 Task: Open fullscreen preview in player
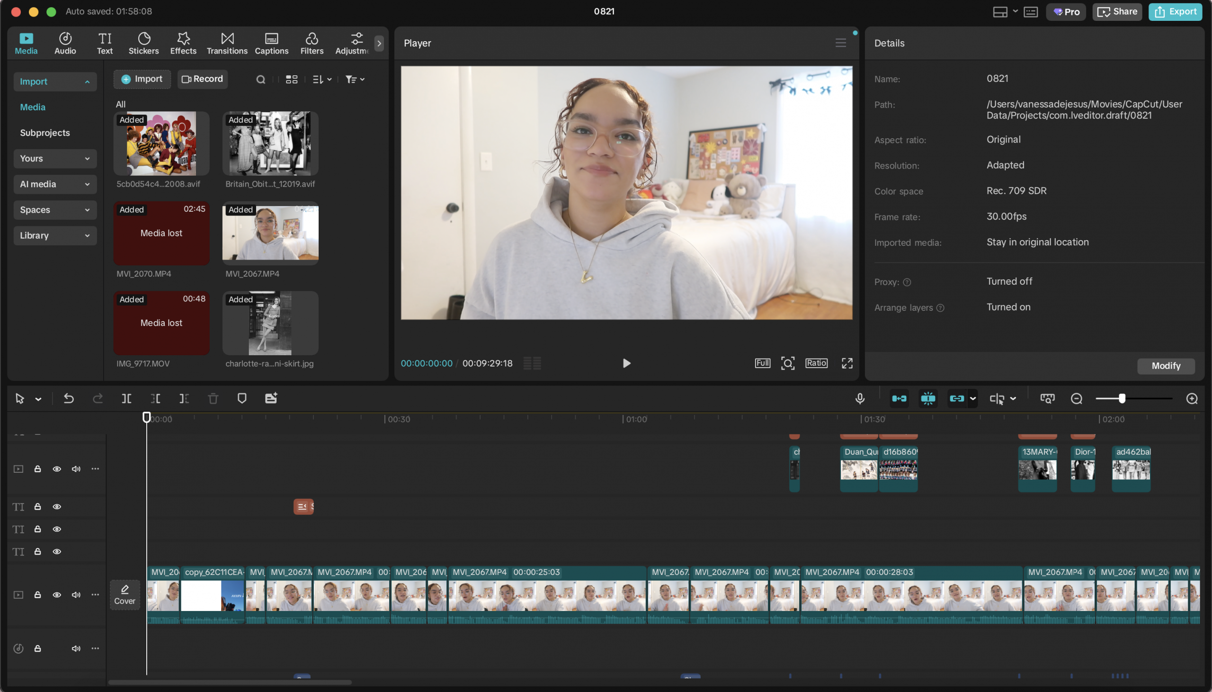(847, 363)
